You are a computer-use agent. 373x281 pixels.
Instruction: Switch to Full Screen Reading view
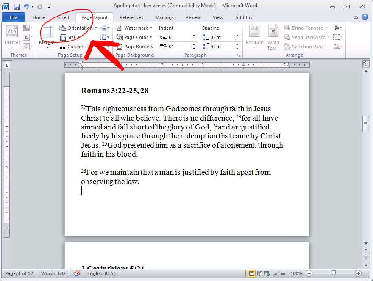tap(259, 273)
